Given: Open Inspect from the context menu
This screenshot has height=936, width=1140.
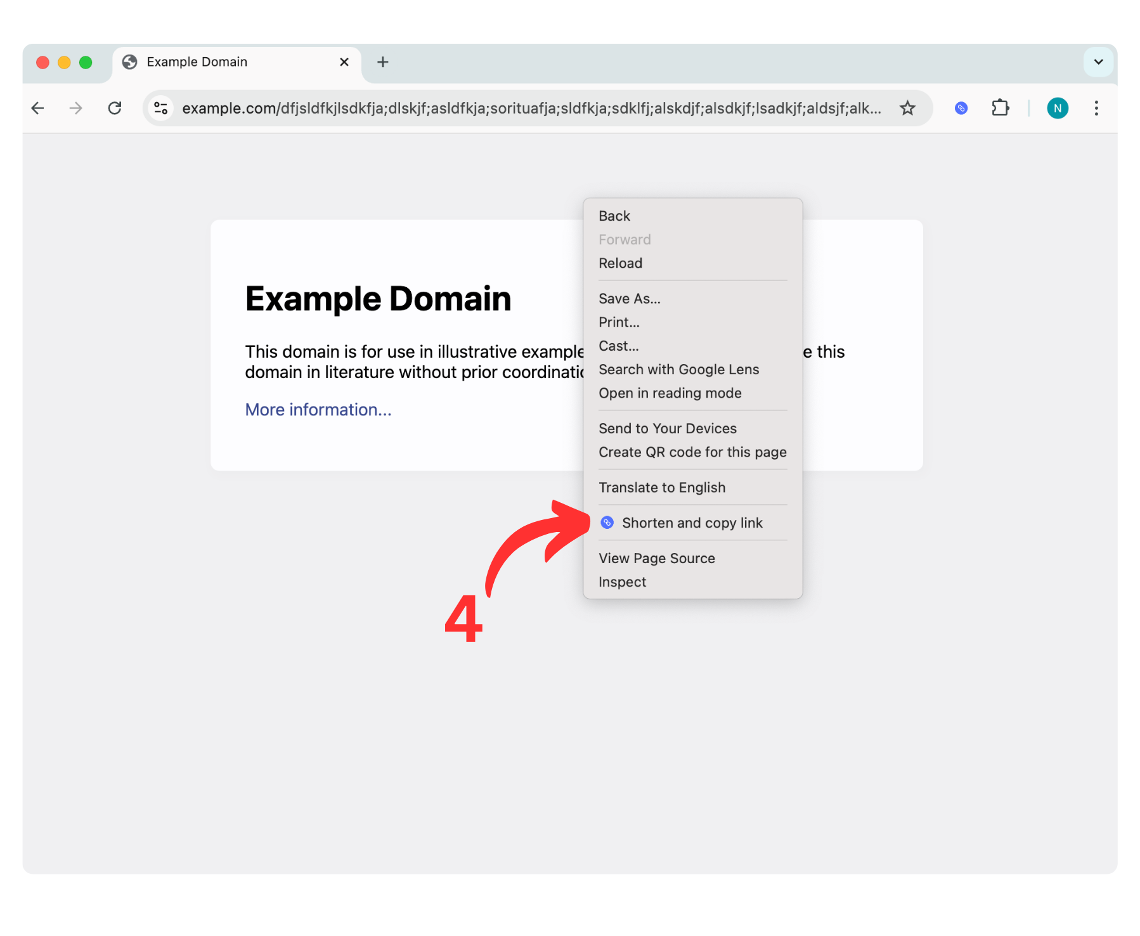Looking at the screenshot, I should coord(622,582).
